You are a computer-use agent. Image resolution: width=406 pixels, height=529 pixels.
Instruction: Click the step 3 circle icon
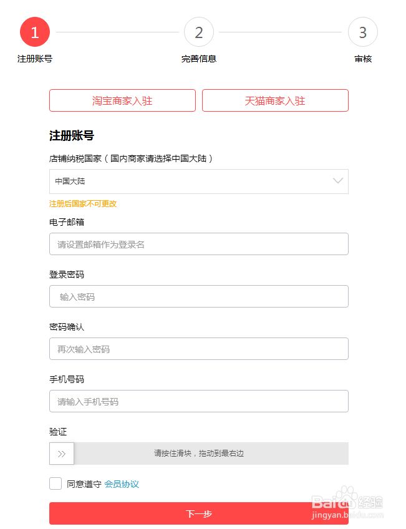point(363,32)
